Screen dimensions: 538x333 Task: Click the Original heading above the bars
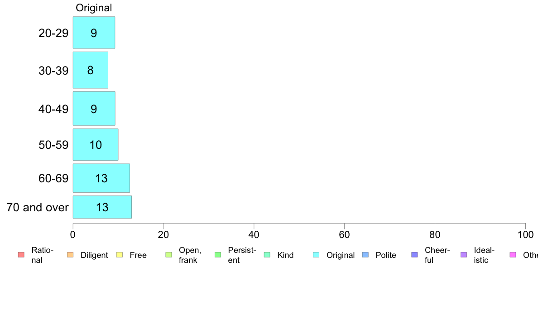[94, 8]
